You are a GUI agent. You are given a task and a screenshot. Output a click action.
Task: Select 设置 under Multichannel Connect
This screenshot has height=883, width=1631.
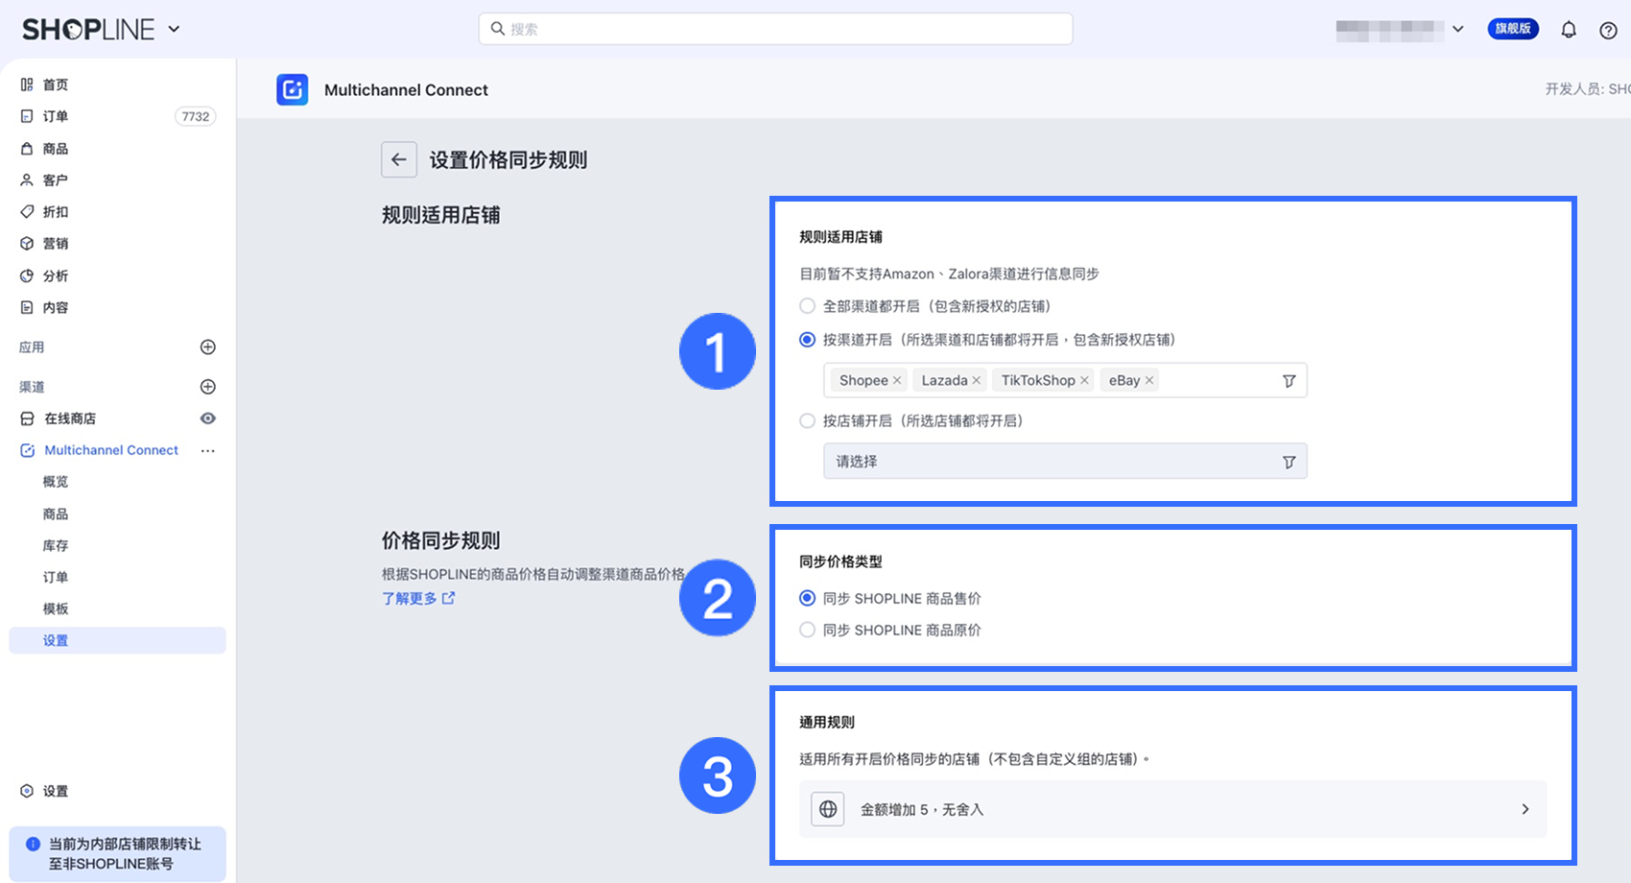(118, 640)
